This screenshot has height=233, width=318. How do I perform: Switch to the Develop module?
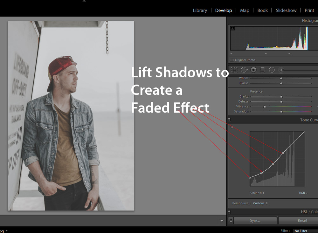pyautogui.click(x=224, y=10)
